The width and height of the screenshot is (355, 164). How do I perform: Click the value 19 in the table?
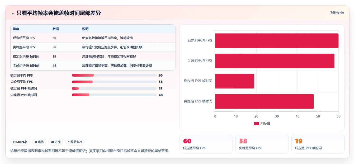point(54,57)
